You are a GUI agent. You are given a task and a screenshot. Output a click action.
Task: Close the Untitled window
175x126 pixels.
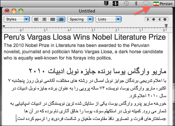(7, 11)
